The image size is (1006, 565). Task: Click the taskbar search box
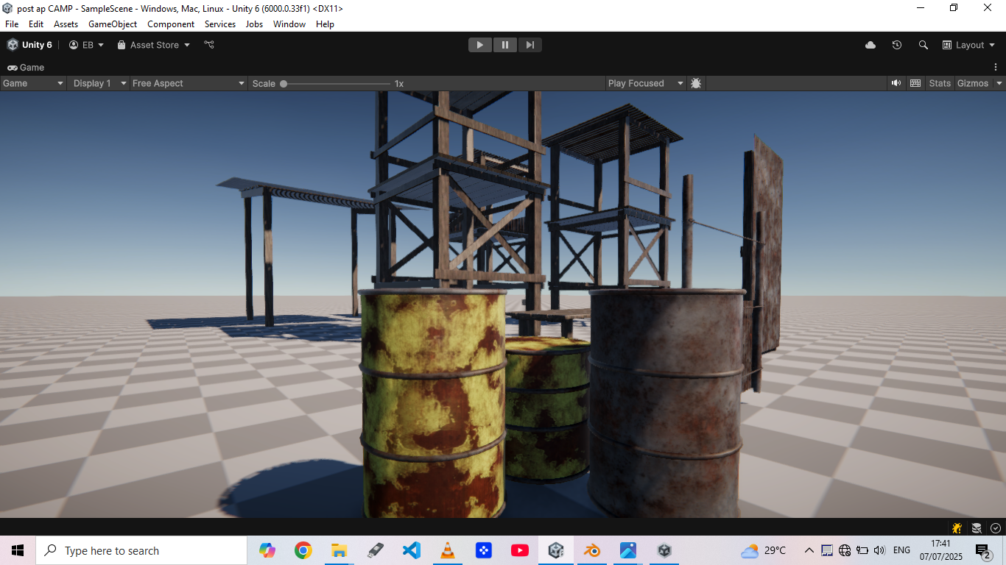coord(141,550)
